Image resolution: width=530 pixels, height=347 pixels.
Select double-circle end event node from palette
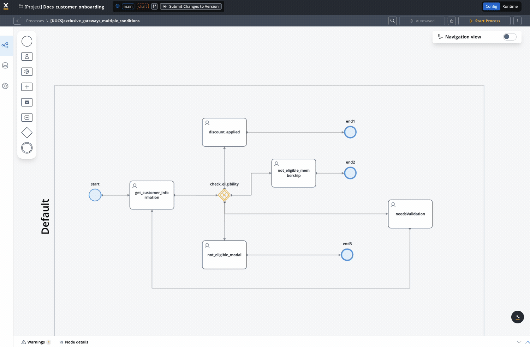coord(27,148)
